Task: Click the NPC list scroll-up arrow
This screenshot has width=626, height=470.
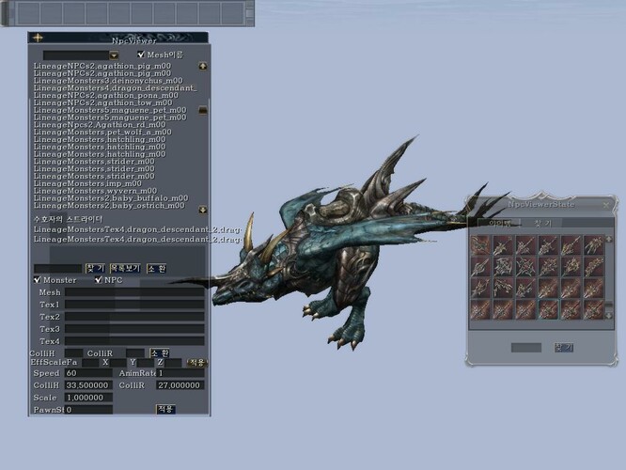Action: click(x=203, y=66)
